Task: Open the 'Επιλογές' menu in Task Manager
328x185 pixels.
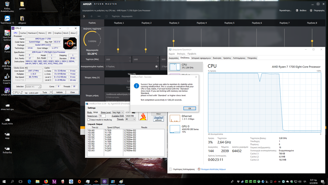Action: click(181, 54)
